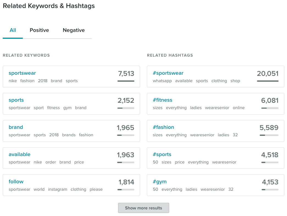This screenshot has height=216, width=287.
Task: Click the progress bar under 7,513
Action: (x=126, y=81)
